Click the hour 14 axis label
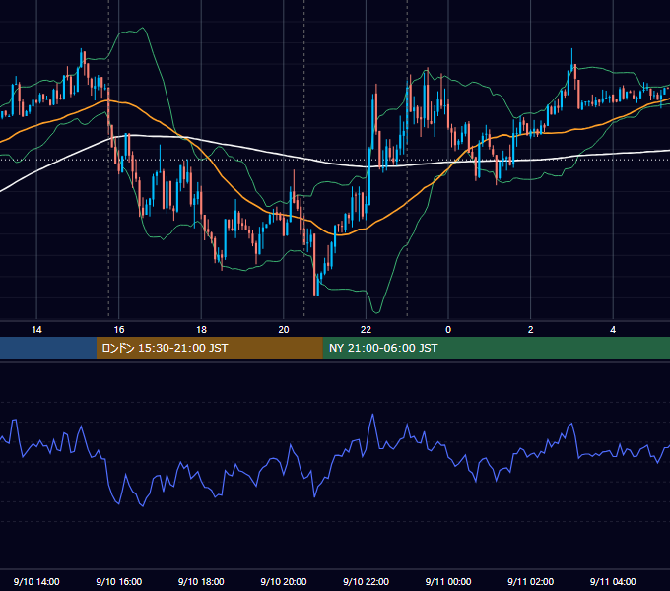670x591 pixels. click(36, 330)
